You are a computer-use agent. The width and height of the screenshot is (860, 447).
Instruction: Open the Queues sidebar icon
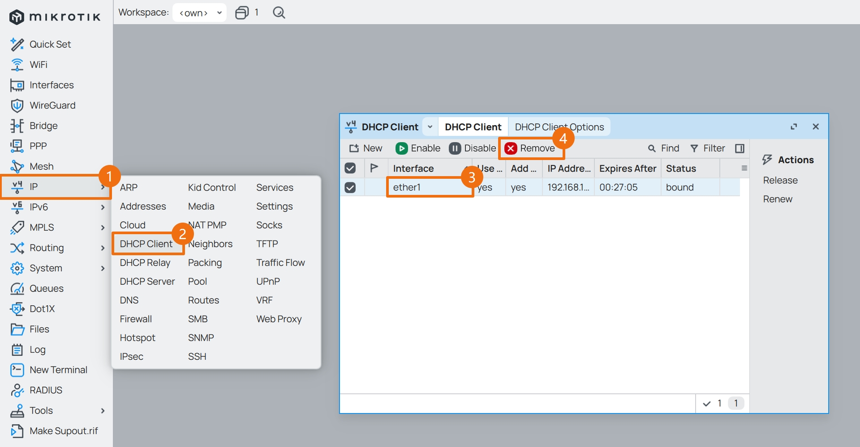coord(17,288)
